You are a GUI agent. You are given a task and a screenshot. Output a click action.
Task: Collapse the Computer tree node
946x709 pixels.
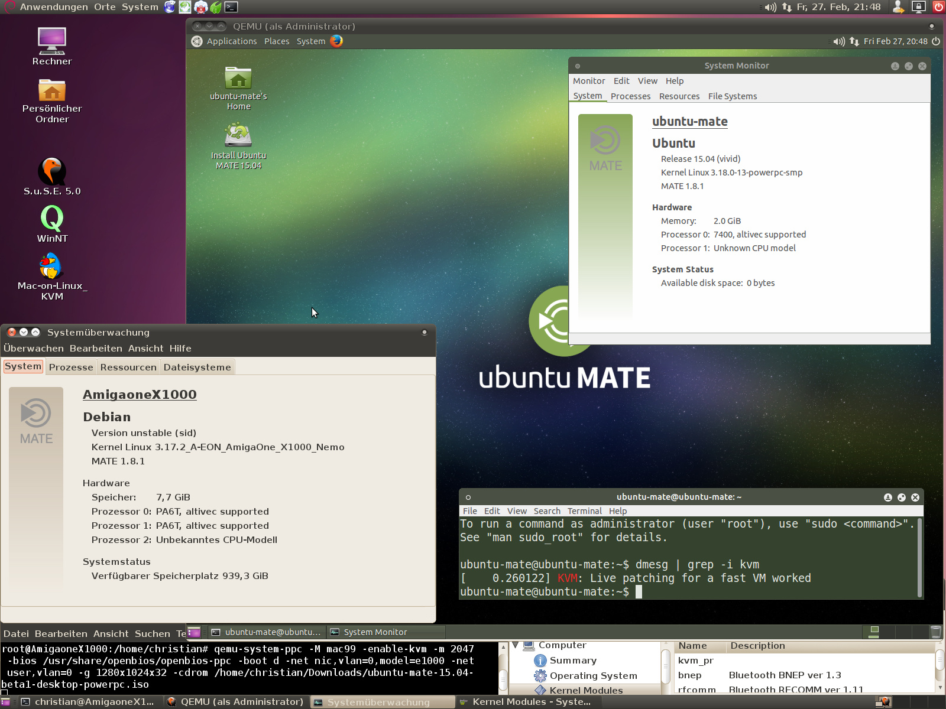coord(515,645)
